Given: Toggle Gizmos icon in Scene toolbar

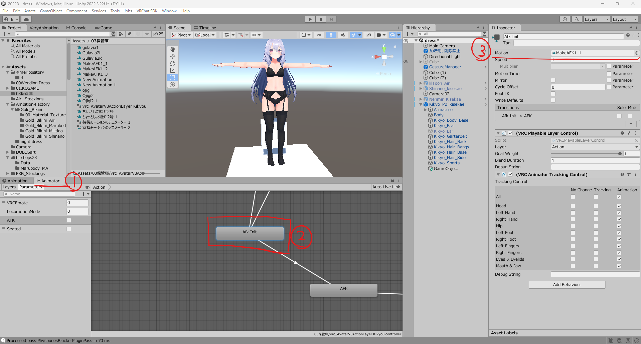Looking at the screenshot, I should 392,35.
